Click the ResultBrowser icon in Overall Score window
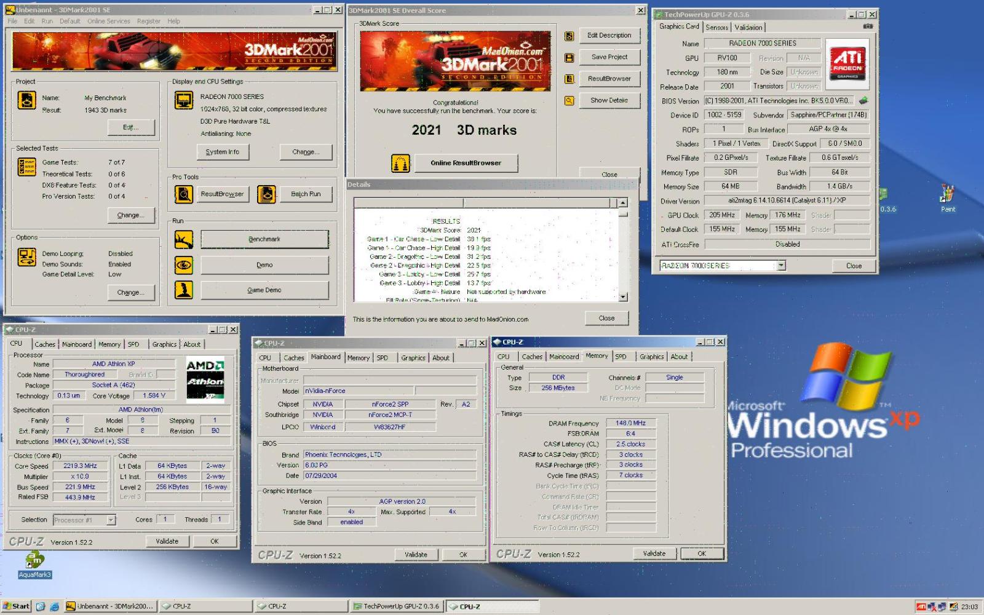The width and height of the screenshot is (984, 615). (569, 79)
